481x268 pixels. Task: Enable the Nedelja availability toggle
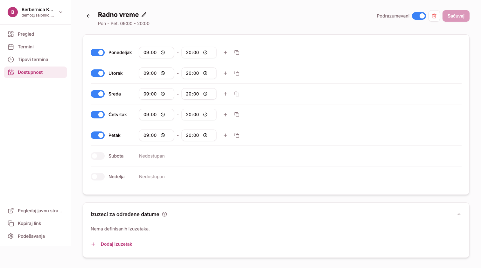(x=98, y=177)
